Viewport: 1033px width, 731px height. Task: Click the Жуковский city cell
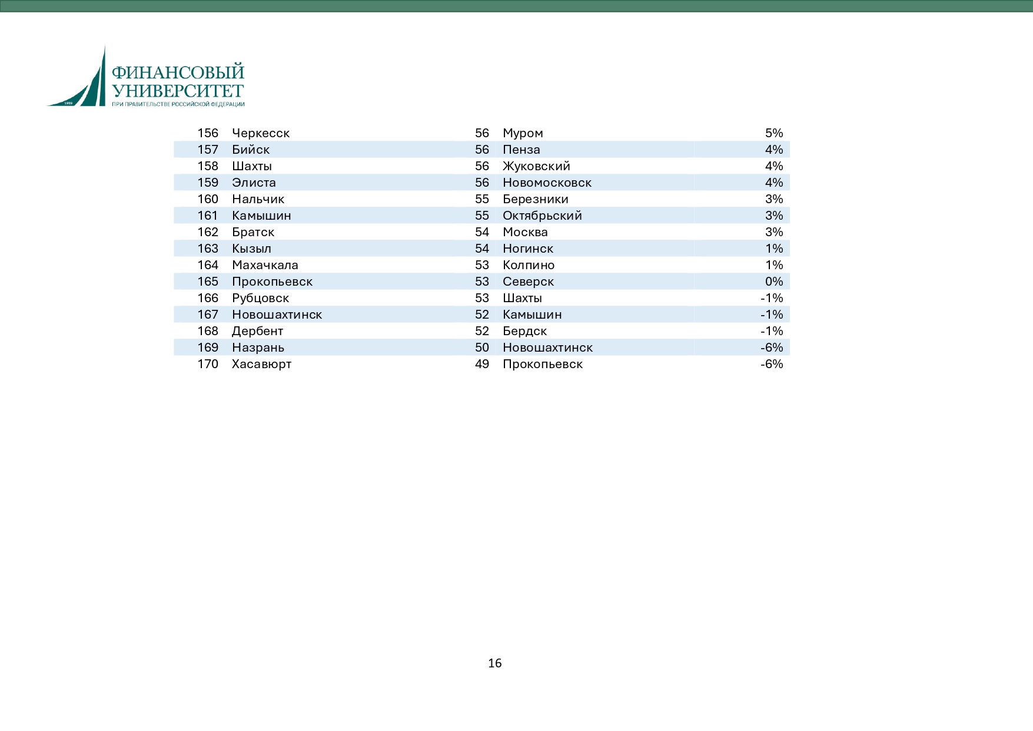536,166
